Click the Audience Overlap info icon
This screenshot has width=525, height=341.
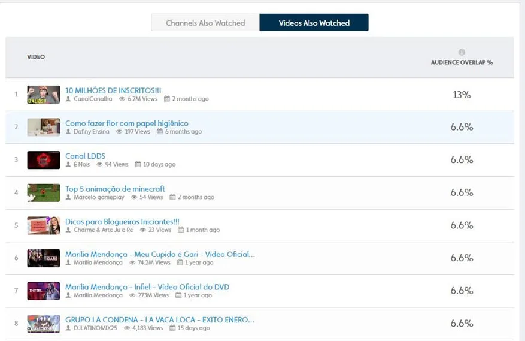pos(461,52)
